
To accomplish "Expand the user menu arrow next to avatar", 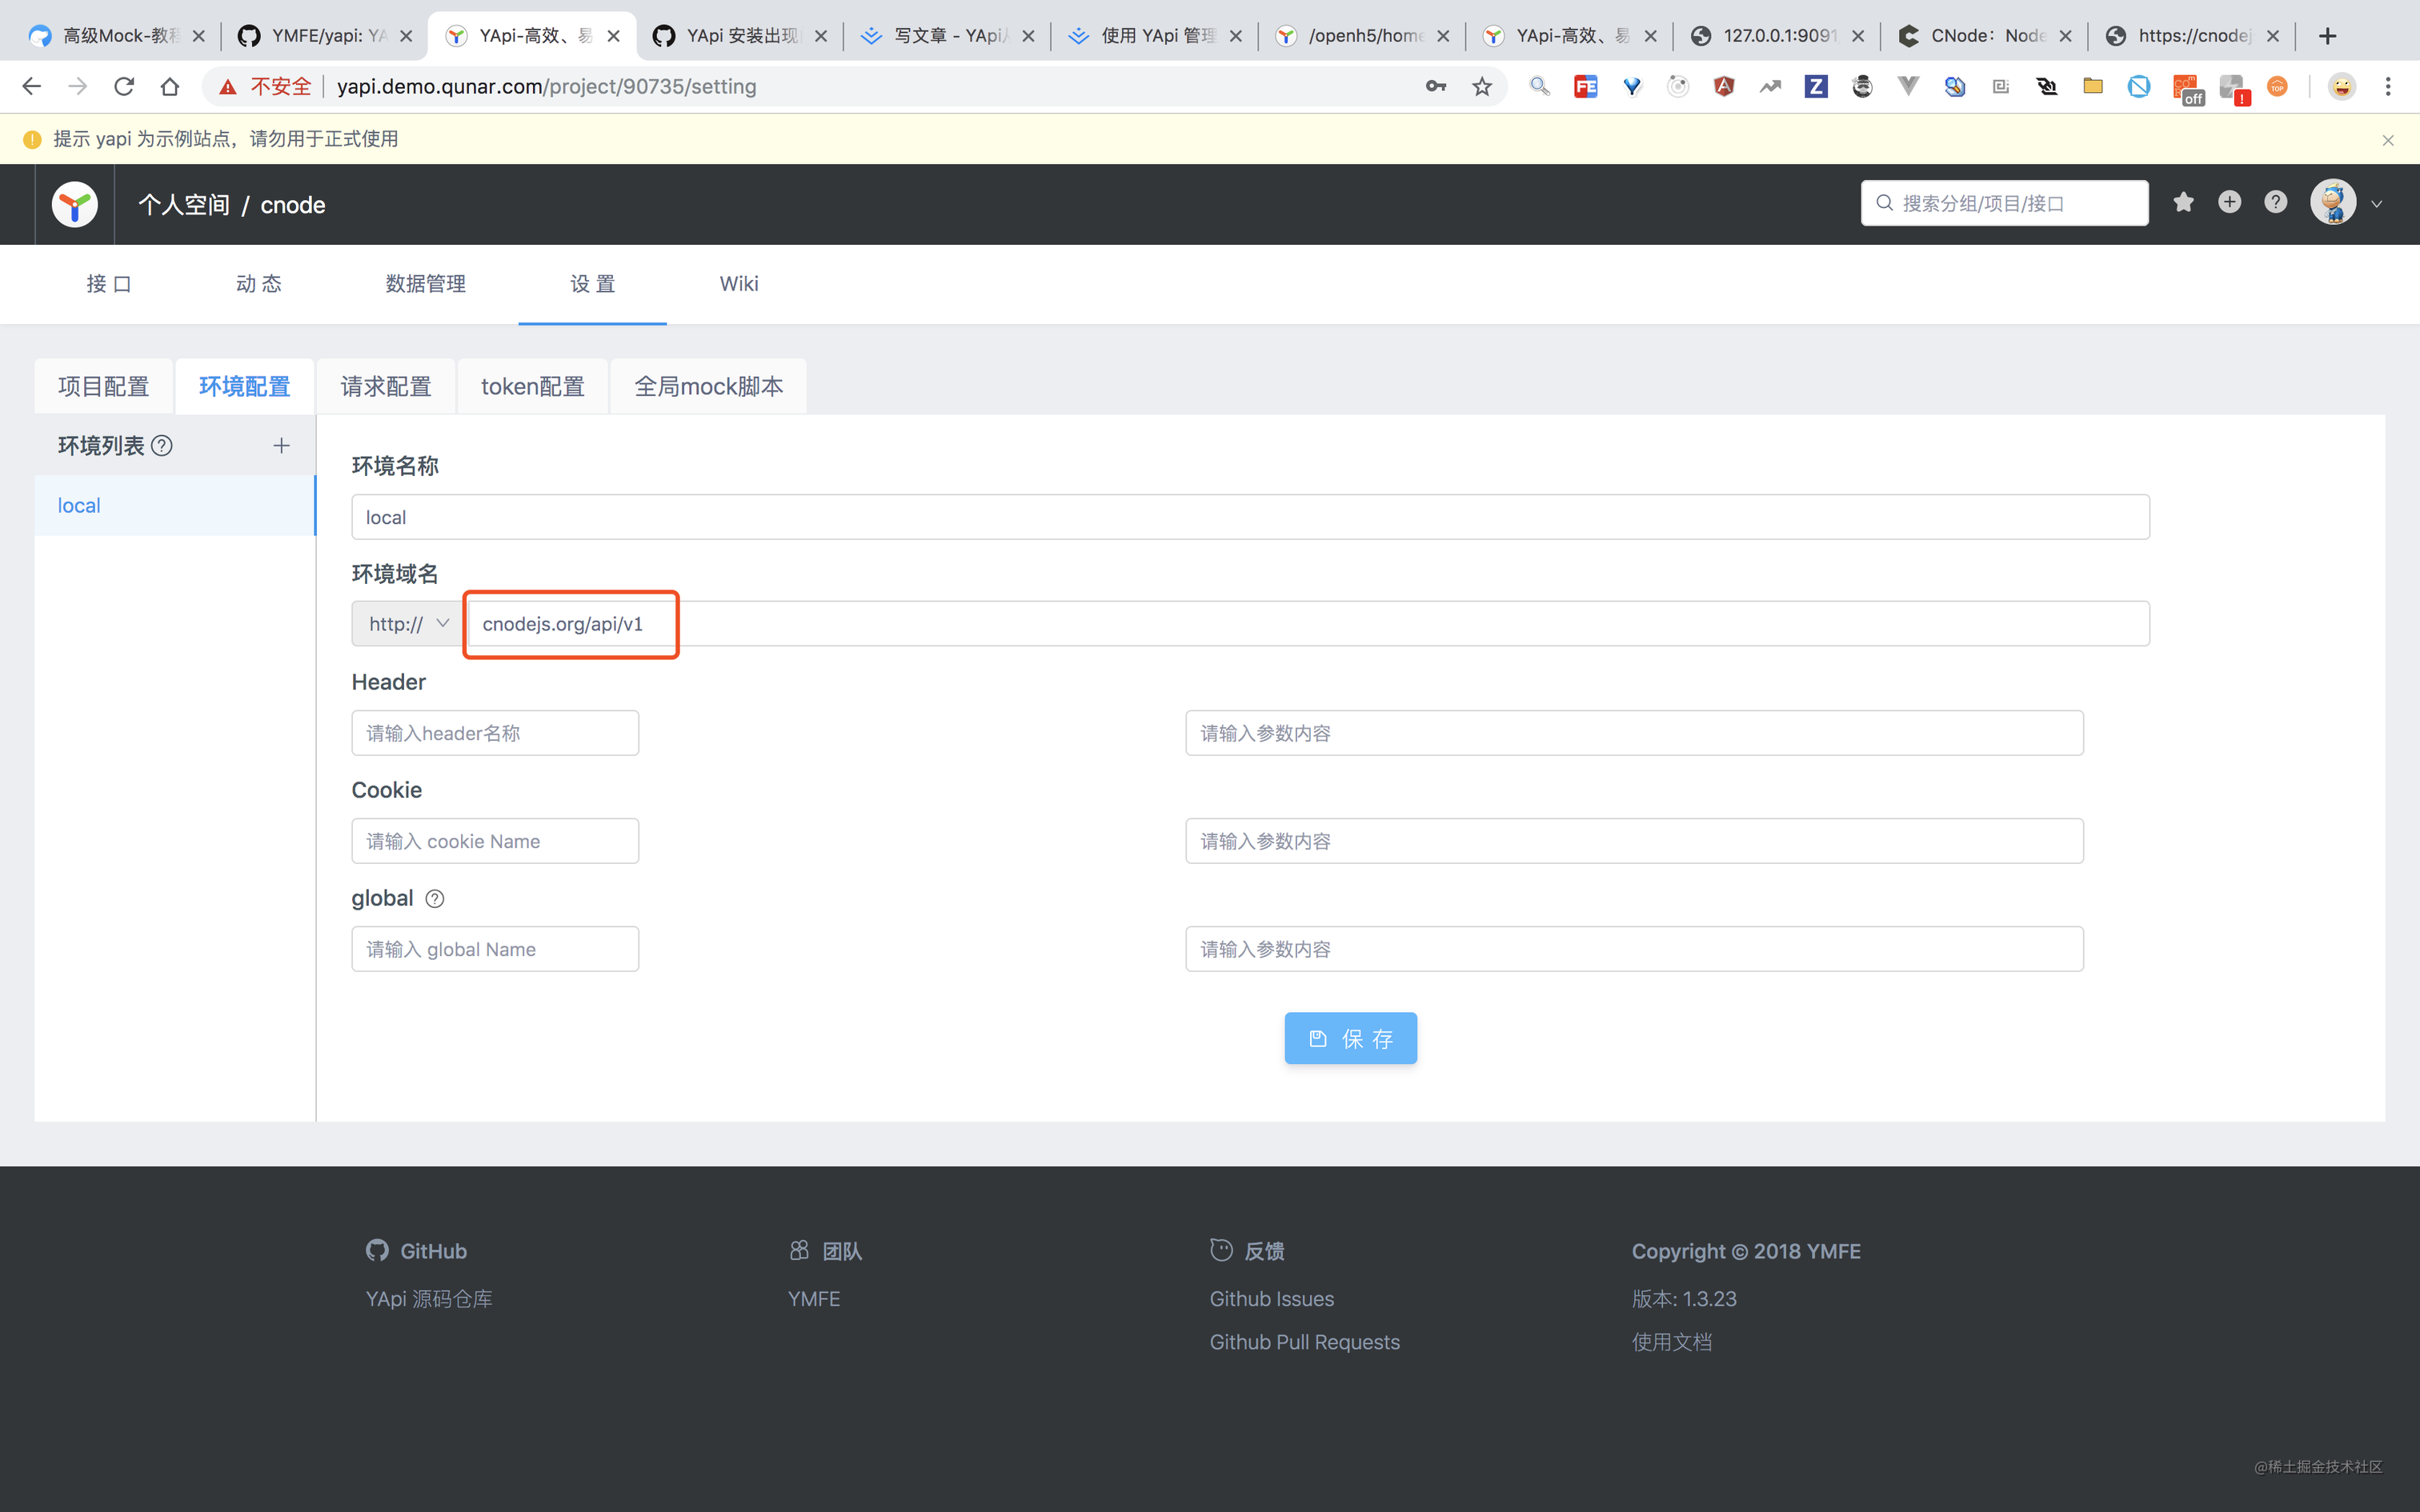I will tap(2377, 204).
